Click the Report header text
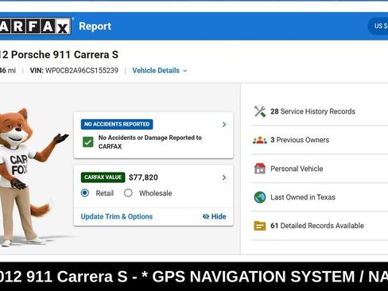The image size is (388, 291). pos(95,26)
